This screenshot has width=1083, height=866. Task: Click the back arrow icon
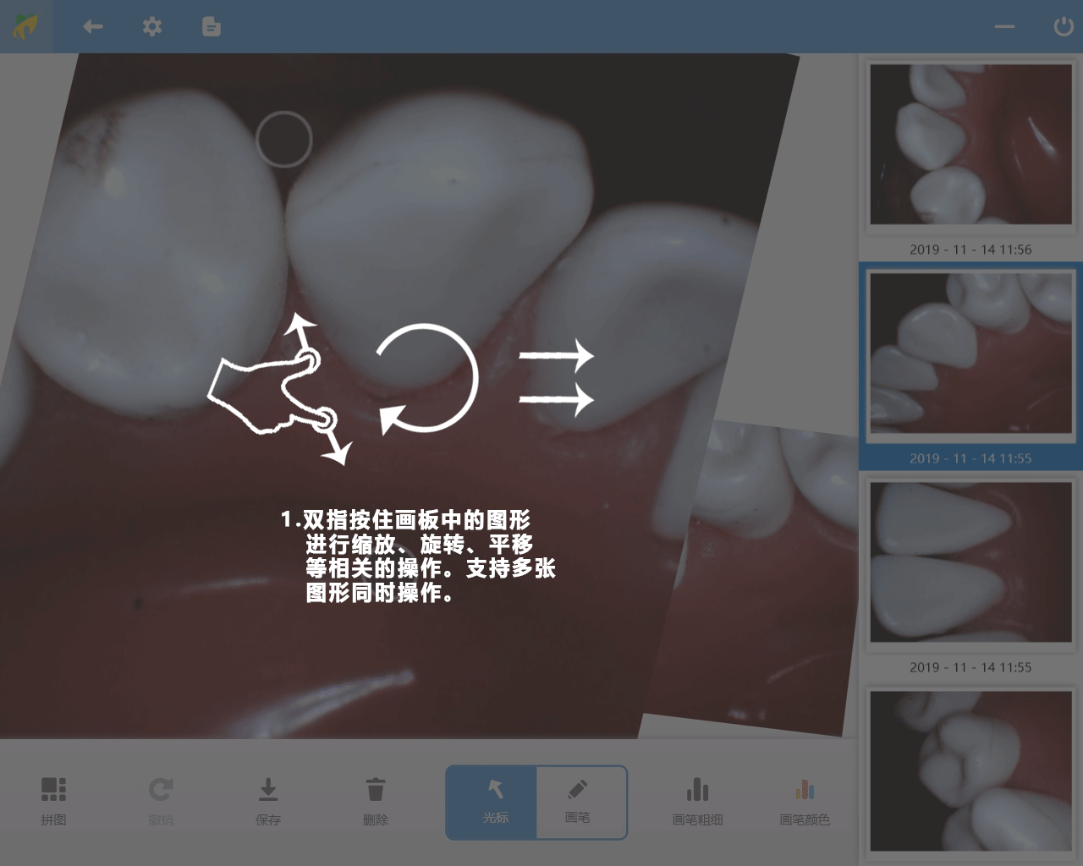pos(93,27)
